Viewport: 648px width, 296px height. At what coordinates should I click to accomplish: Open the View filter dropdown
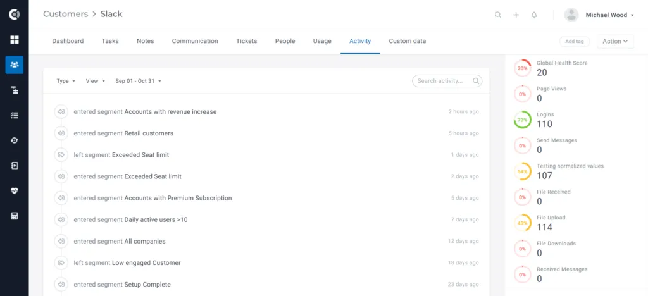coord(96,81)
